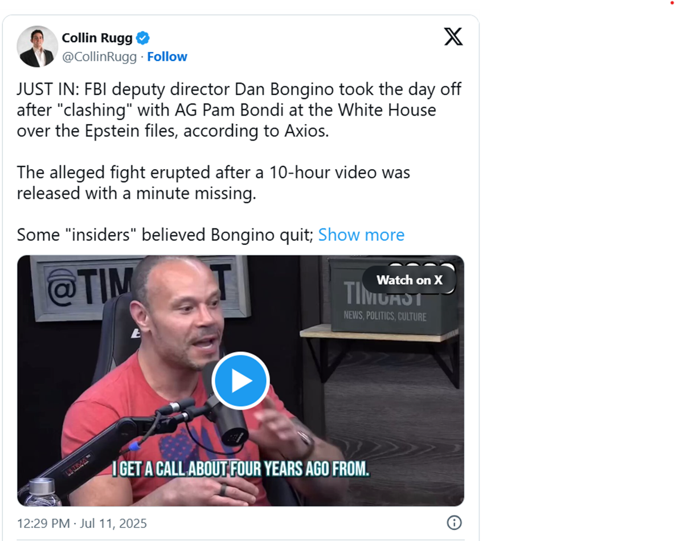Image resolution: width=675 pixels, height=541 pixels.
Task: Click the info circle icon
Action: point(454,523)
